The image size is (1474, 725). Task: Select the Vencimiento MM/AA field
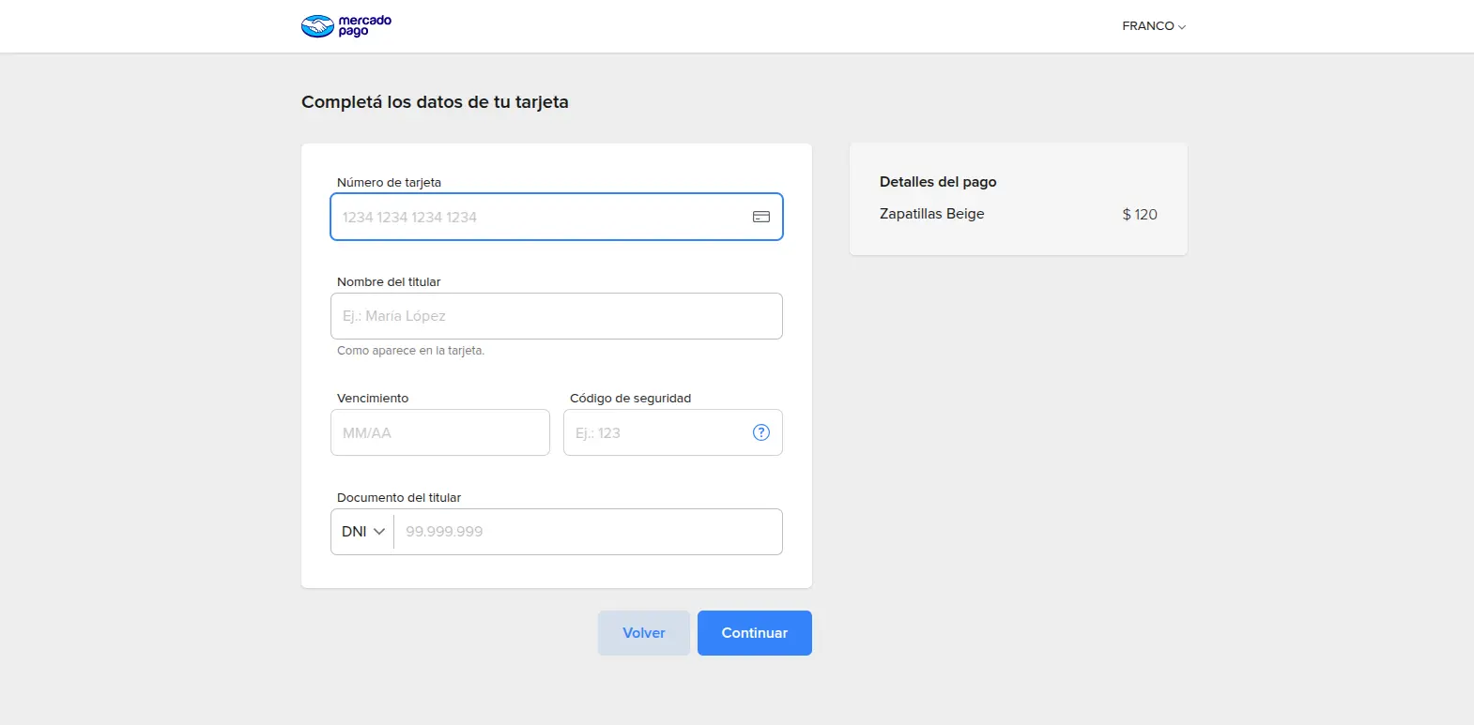440,432
